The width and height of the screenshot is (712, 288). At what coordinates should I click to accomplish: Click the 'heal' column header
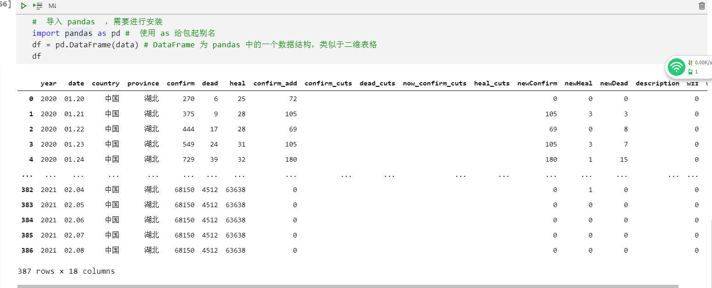[x=238, y=83]
